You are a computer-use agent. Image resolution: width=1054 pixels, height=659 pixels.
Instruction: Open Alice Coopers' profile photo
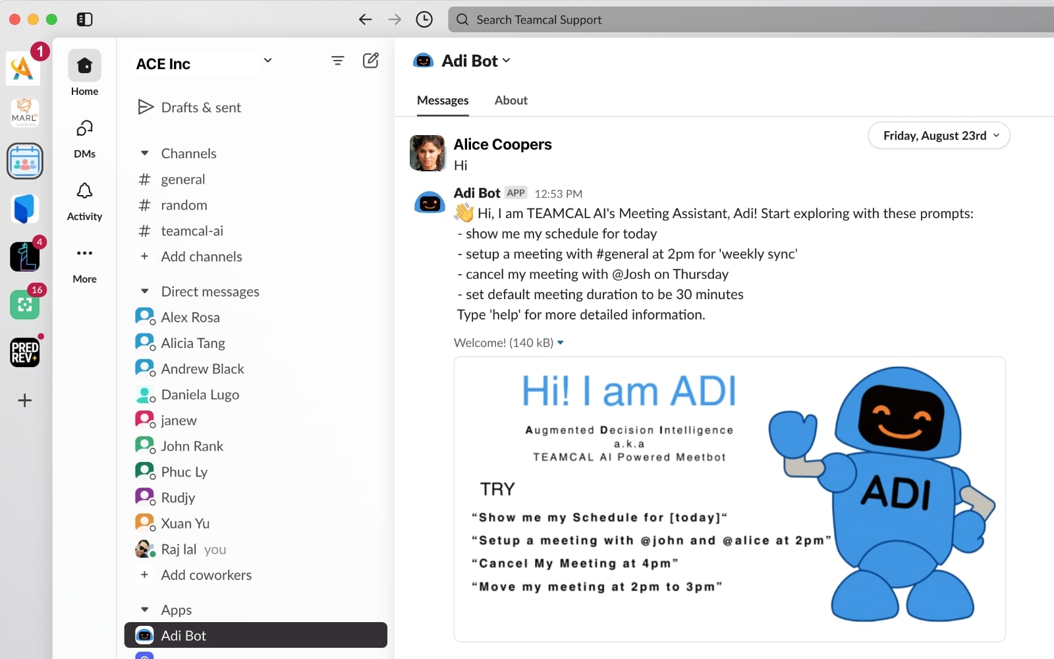pos(428,153)
